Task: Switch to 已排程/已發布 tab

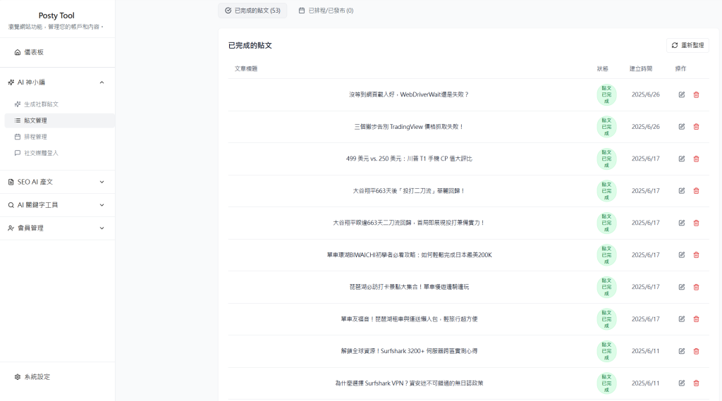Action: [326, 11]
